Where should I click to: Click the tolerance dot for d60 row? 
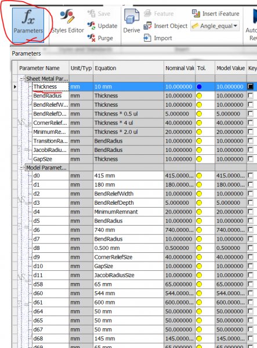199,293
